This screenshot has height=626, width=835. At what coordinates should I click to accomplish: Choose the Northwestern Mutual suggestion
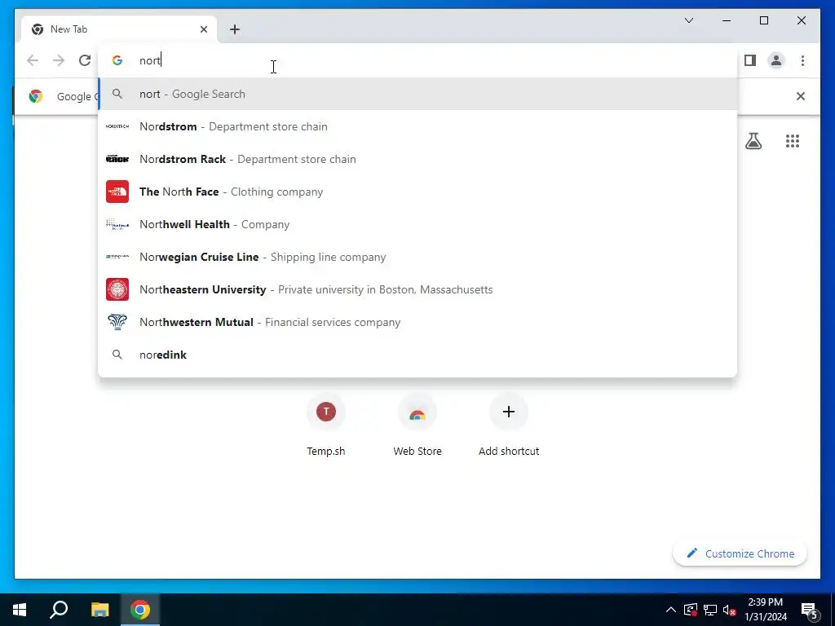pos(417,322)
